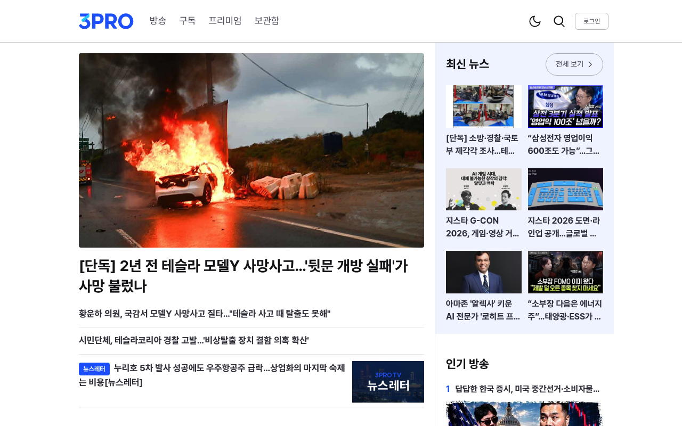Open the popular broadcast Capitol thumbnail
The image size is (682, 426).
(524, 414)
